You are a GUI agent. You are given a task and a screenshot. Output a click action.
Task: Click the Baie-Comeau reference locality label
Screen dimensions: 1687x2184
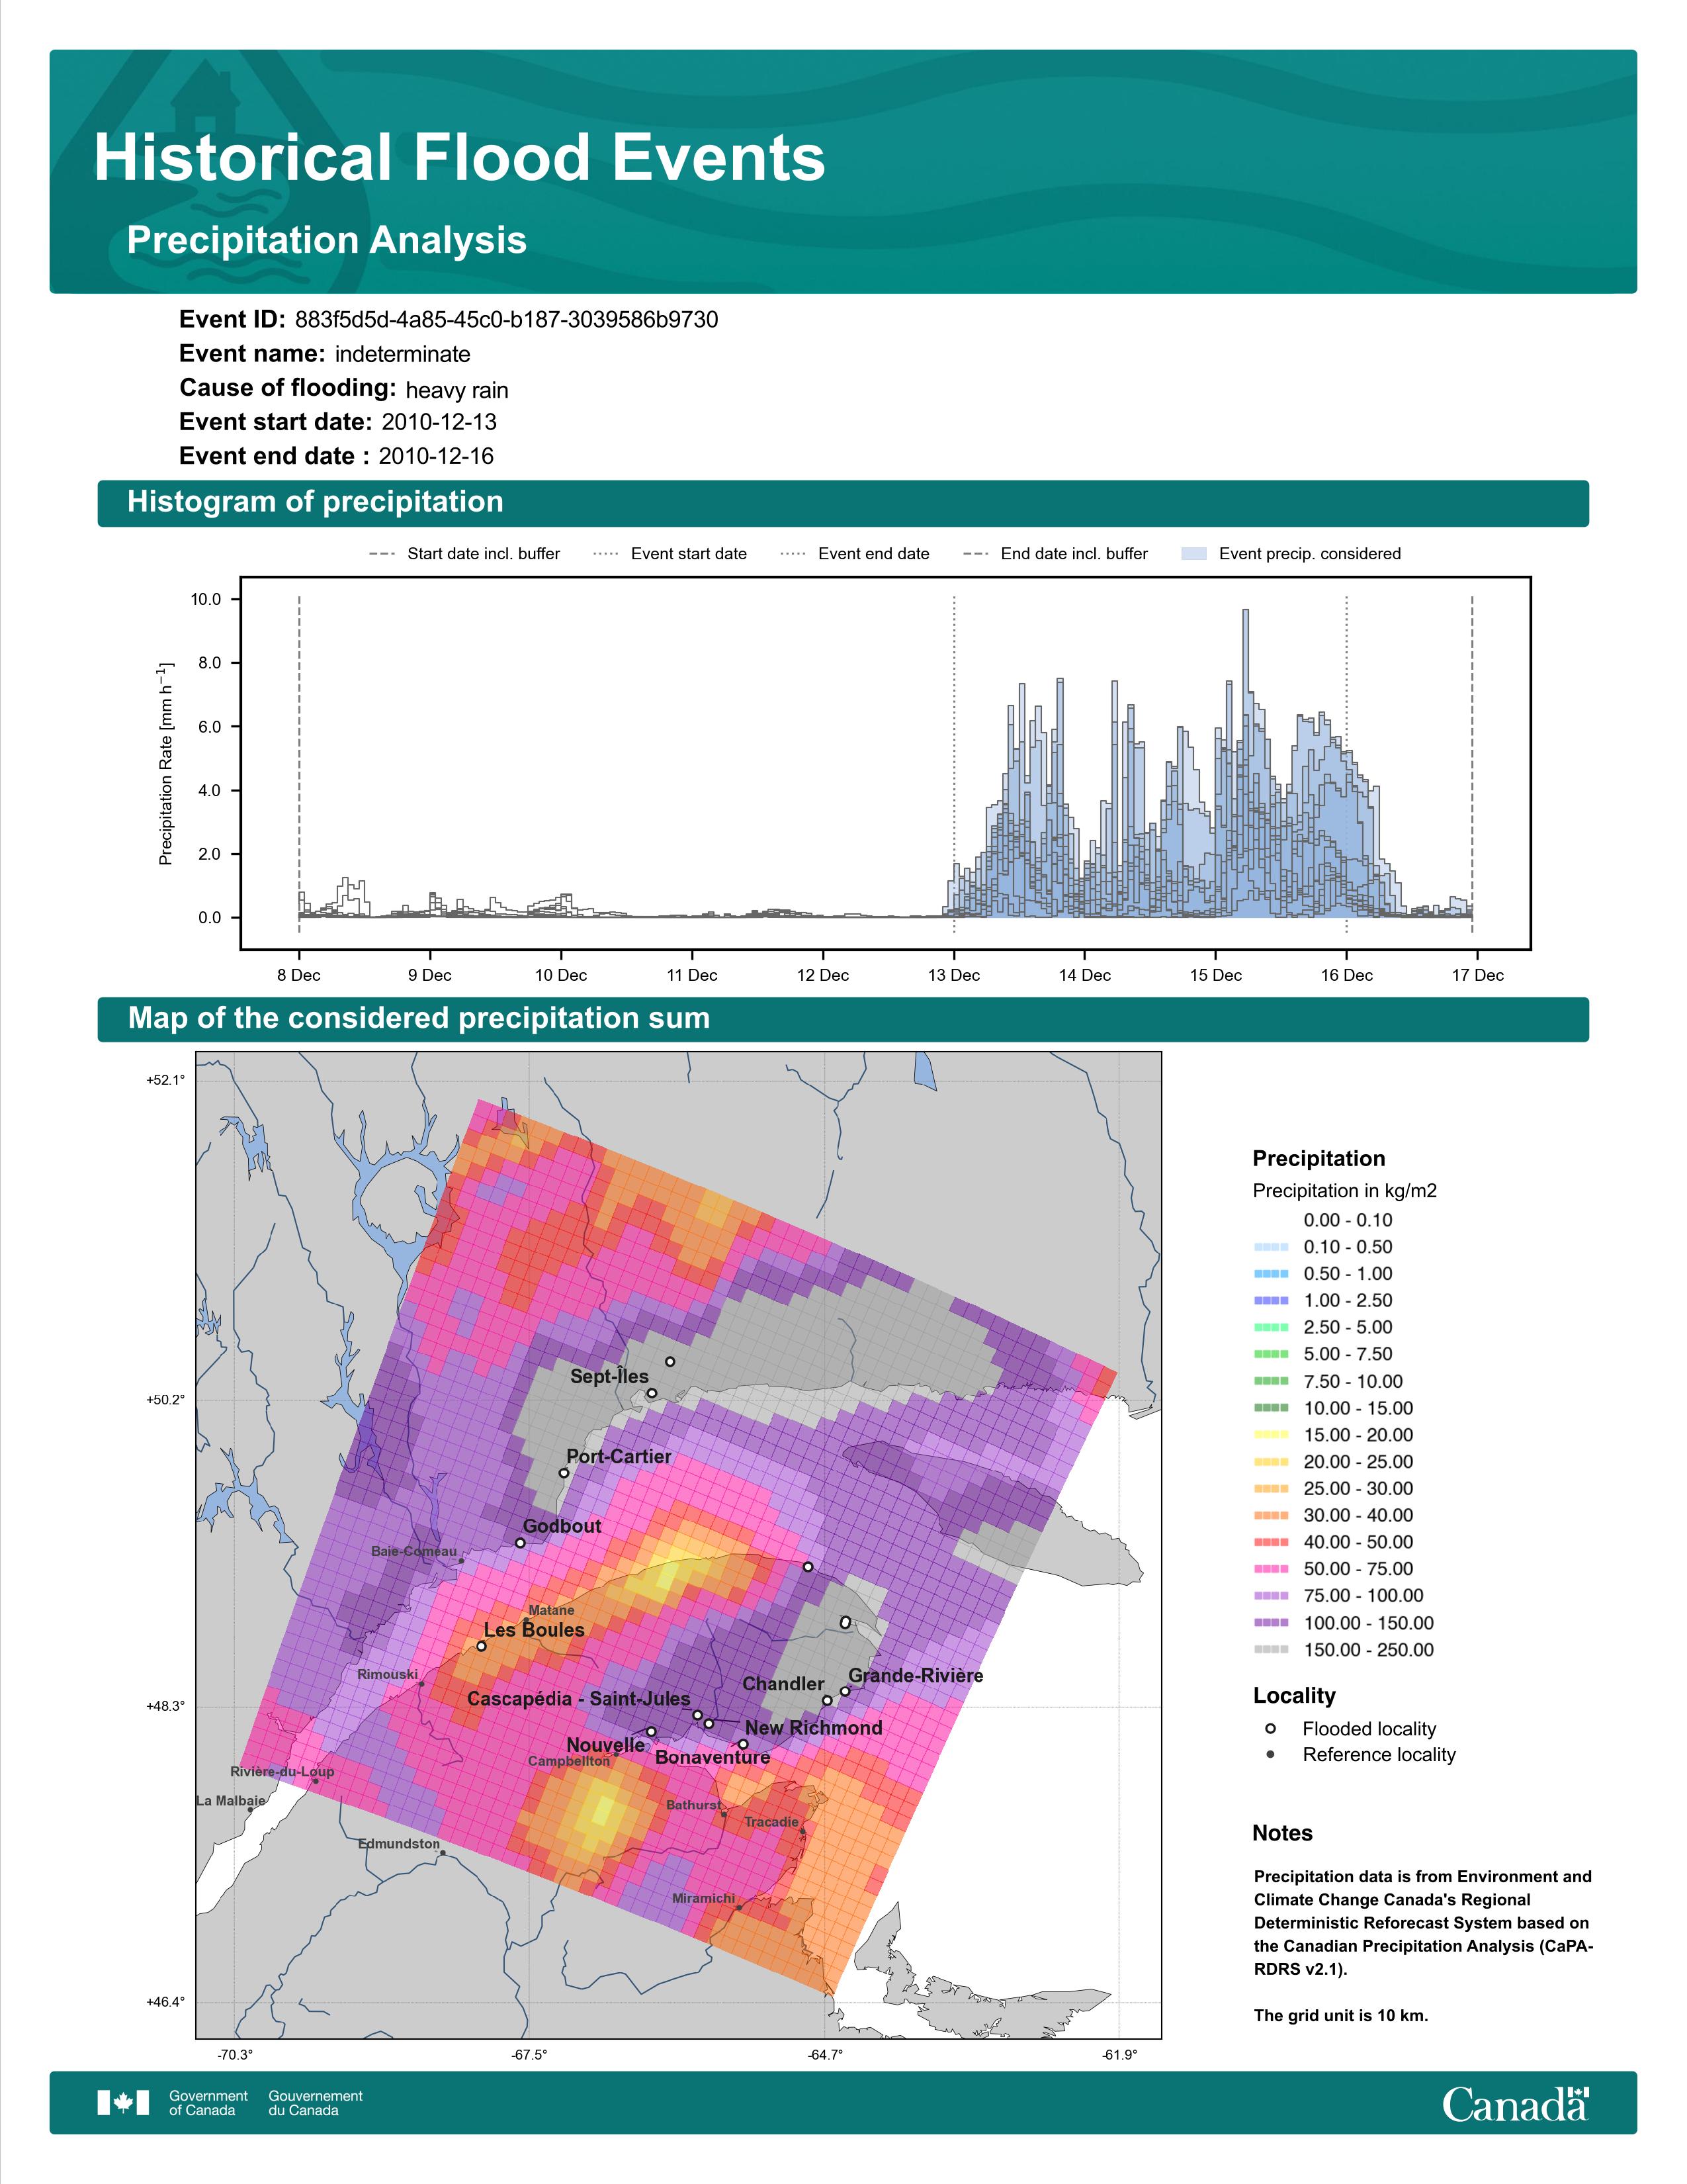click(413, 1551)
